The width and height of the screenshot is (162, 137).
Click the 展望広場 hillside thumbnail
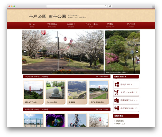click(x=77, y=92)
